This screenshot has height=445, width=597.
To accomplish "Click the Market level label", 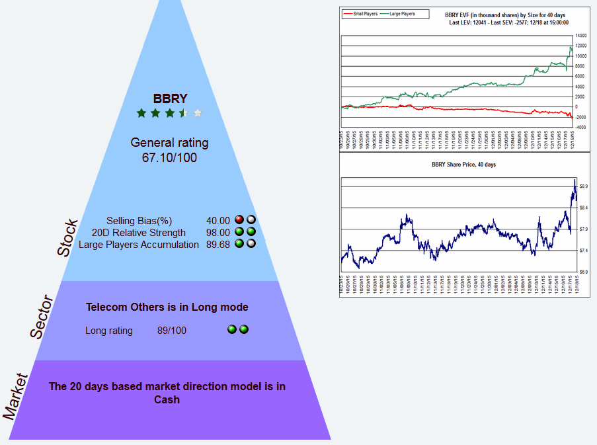I will 16,397.
